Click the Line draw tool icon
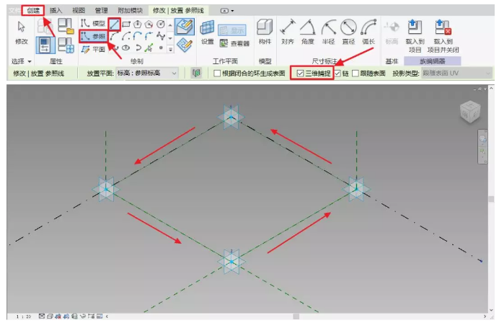Viewport: 499px width, 323px height. coord(115,25)
